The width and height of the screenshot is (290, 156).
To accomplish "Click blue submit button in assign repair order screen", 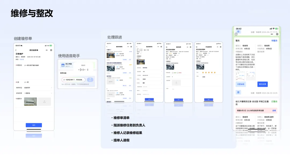I will pyautogui.click(x=149, y=99).
